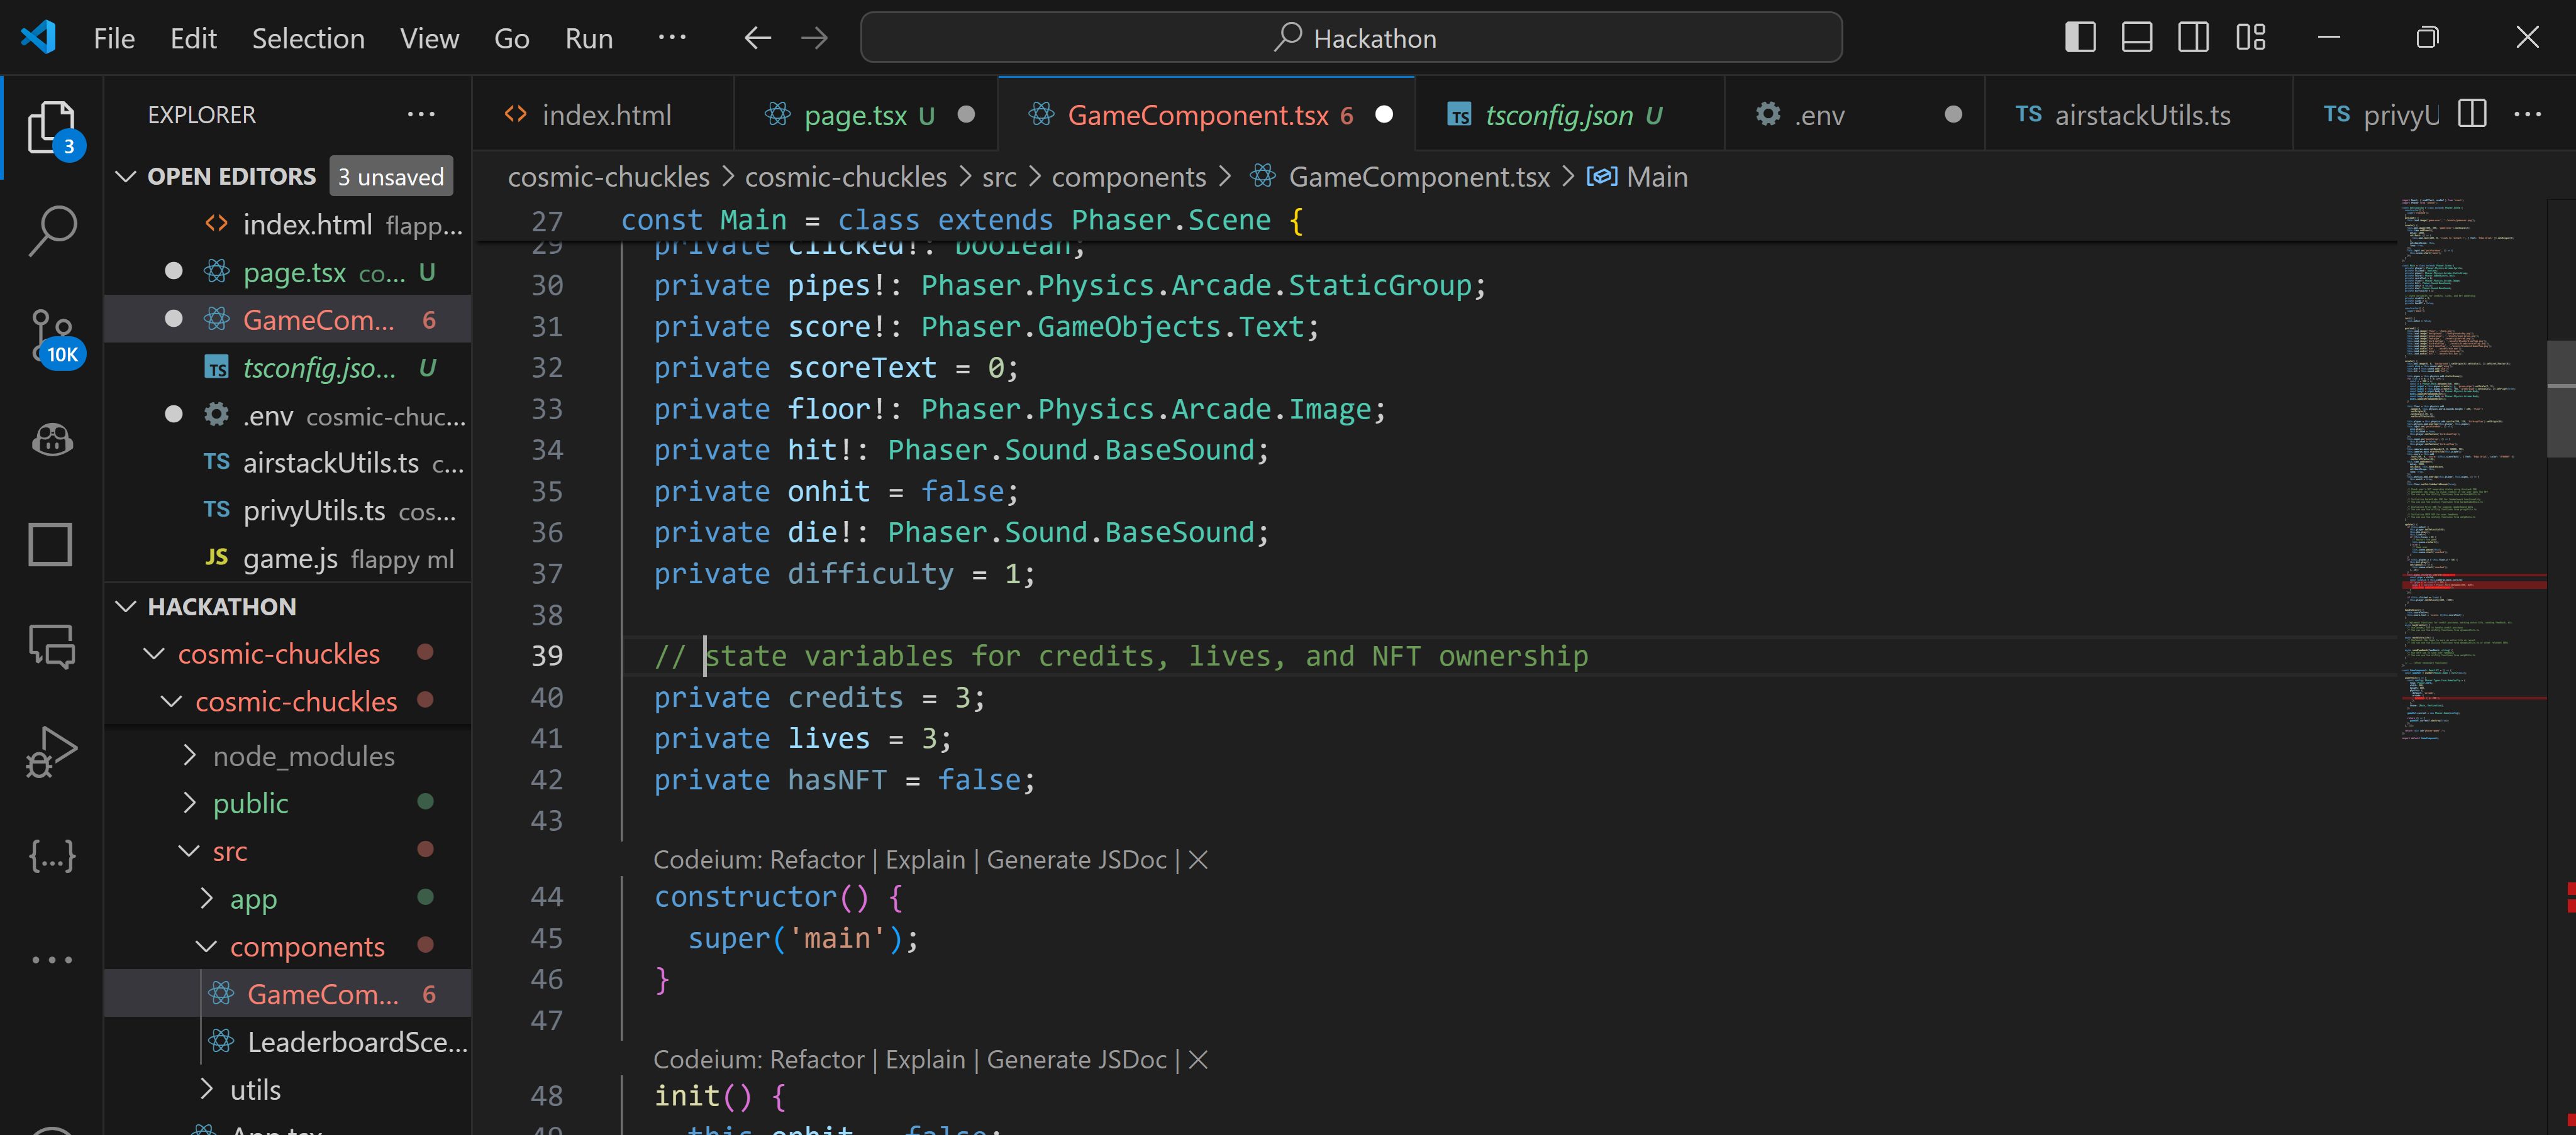Open the Copilot robot icon in activity bar

(52, 440)
